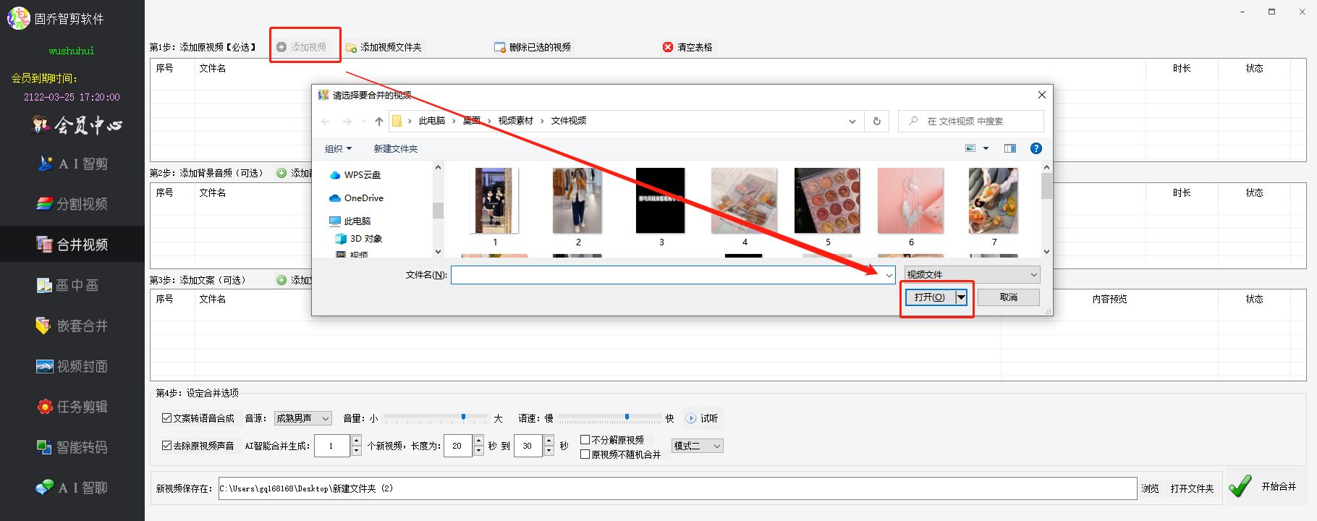Viewport: 1317px width, 521px height.
Task: Select the black video thumbnail 3
Action: [x=661, y=201]
